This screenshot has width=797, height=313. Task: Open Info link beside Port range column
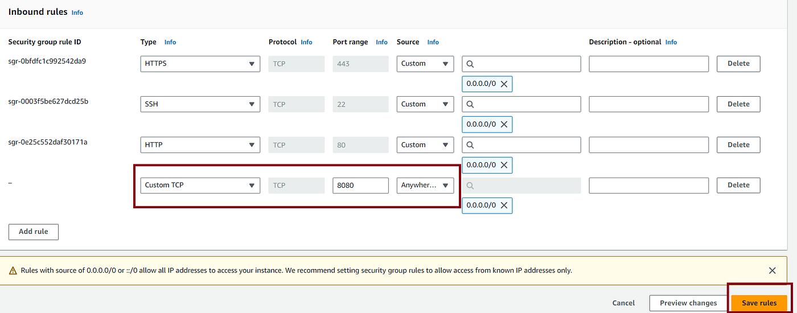click(x=381, y=42)
